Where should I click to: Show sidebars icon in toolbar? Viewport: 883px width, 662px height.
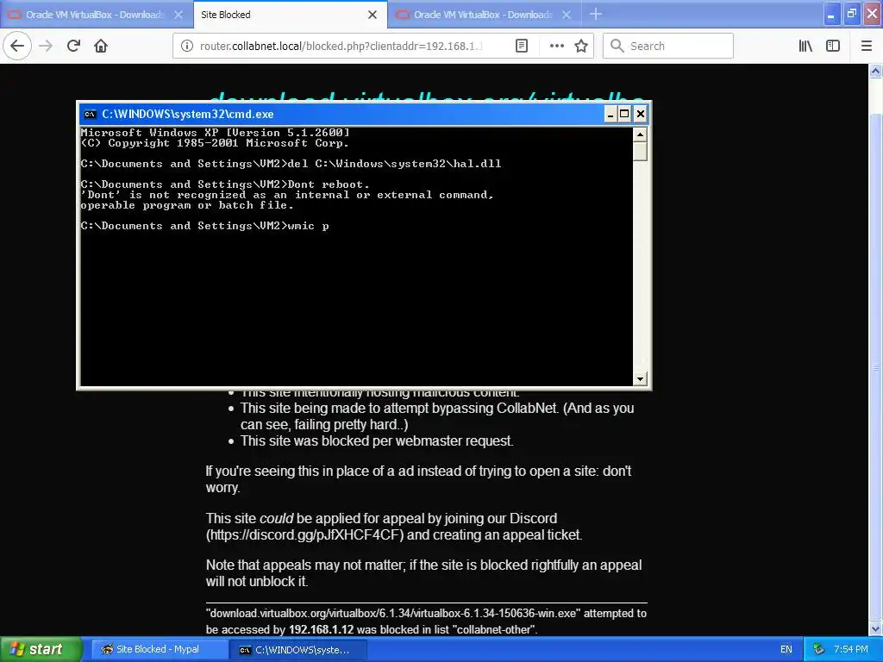tap(833, 47)
